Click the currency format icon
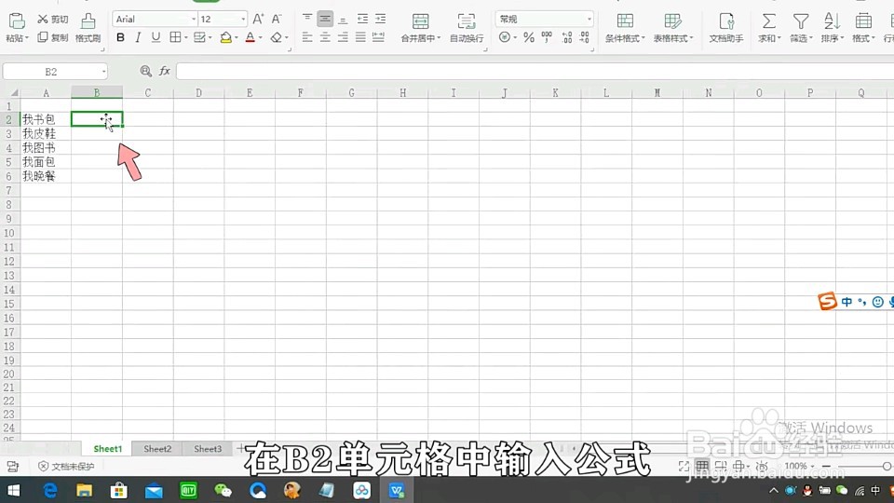The image size is (894, 503). coord(505,37)
